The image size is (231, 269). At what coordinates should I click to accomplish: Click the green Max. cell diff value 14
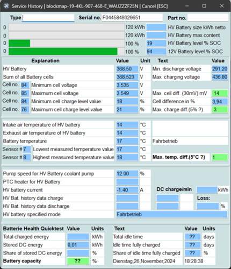[220, 93]
